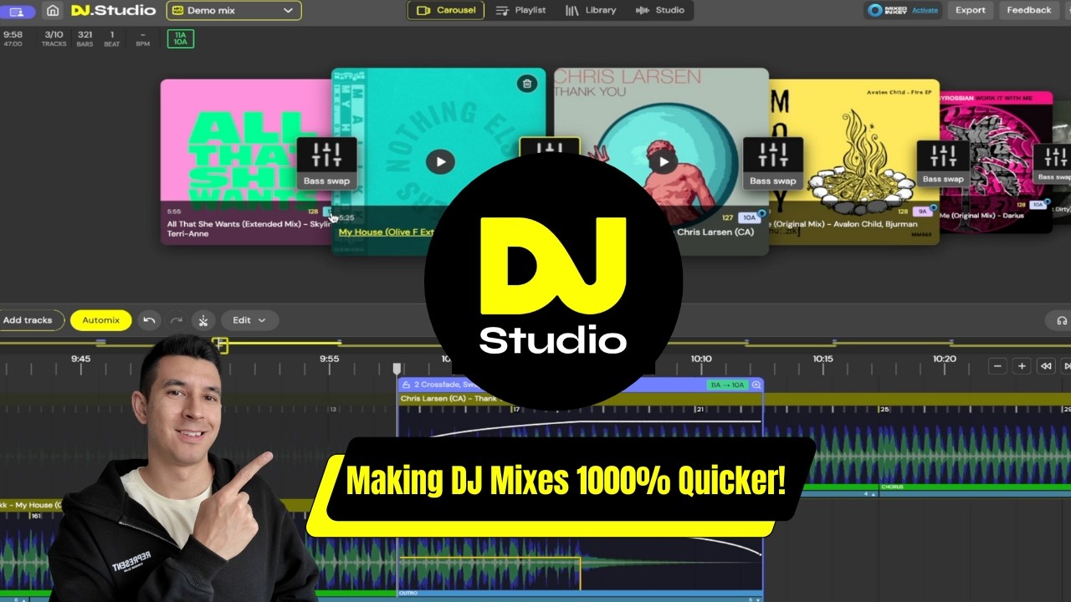Click the My House (Olive F Ext track title

coord(387,232)
